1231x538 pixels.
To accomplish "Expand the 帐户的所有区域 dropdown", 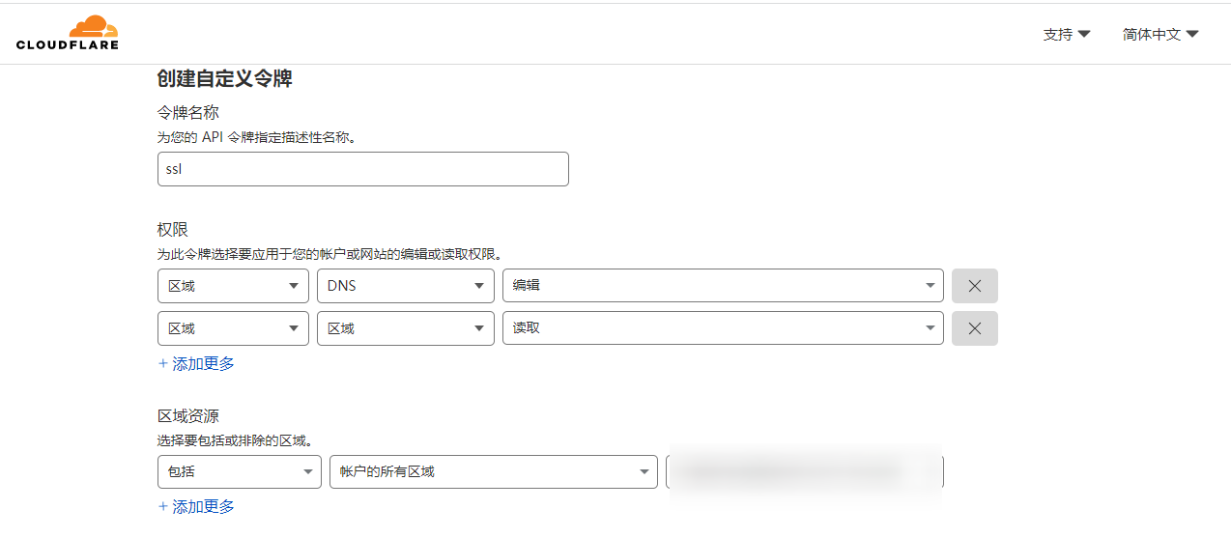I will (x=493, y=471).
